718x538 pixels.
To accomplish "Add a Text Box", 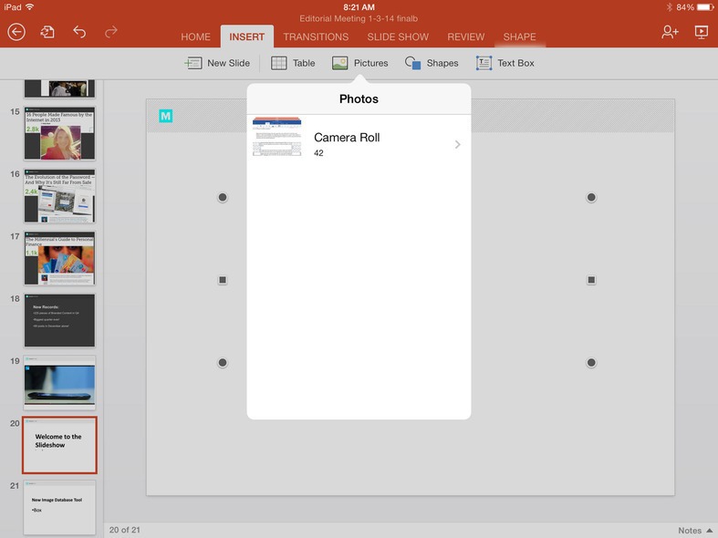I will (505, 63).
